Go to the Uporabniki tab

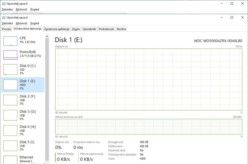(x=89, y=29)
